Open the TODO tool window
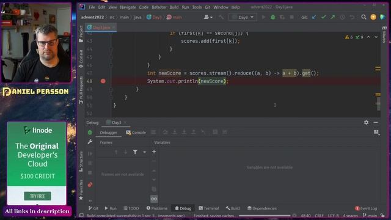 pos(131,208)
